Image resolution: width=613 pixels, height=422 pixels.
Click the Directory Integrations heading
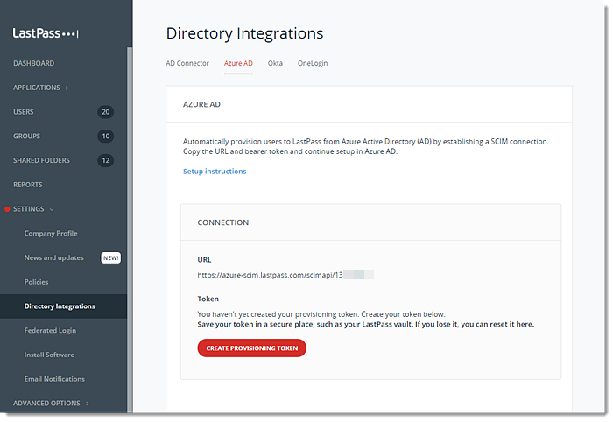pos(244,33)
